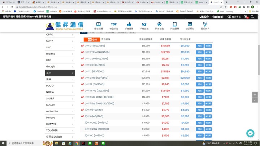Open File Explorer from the taskbar
260x146 pixels.
(x=57, y=143)
